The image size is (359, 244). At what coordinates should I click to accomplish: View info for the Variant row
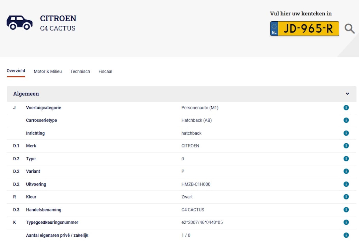pyautogui.click(x=346, y=171)
